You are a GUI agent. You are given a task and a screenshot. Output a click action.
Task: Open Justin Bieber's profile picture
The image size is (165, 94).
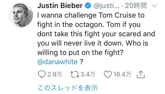coord(21,15)
